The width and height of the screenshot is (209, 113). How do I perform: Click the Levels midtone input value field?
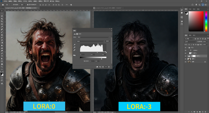(93, 54)
